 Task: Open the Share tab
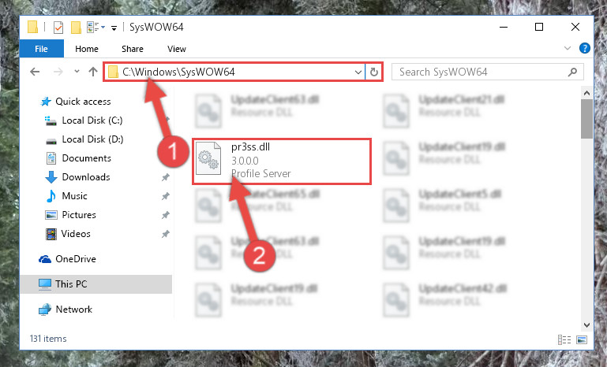(133, 49)
